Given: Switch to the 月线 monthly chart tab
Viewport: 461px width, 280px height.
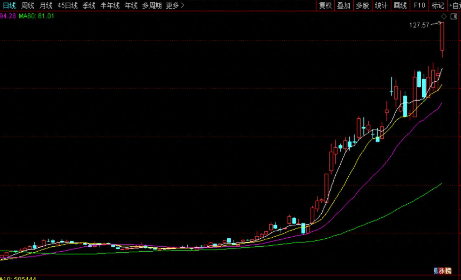Looking at the screenshot, I should [46, 5].
